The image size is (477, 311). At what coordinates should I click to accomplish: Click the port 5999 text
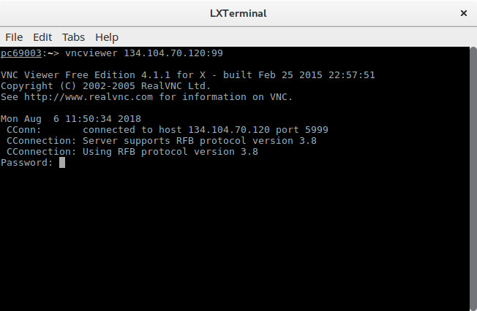[x=301, y=130]
